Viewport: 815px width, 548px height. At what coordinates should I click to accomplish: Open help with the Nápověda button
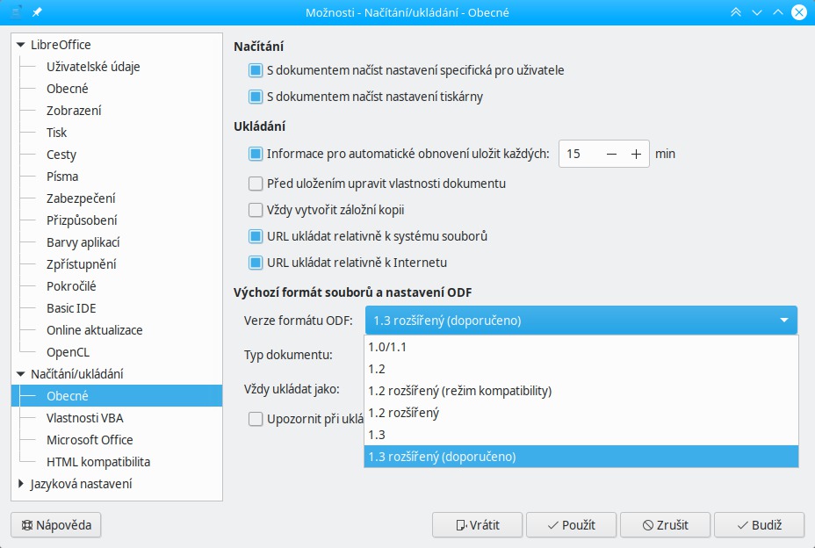pos(56,525)
